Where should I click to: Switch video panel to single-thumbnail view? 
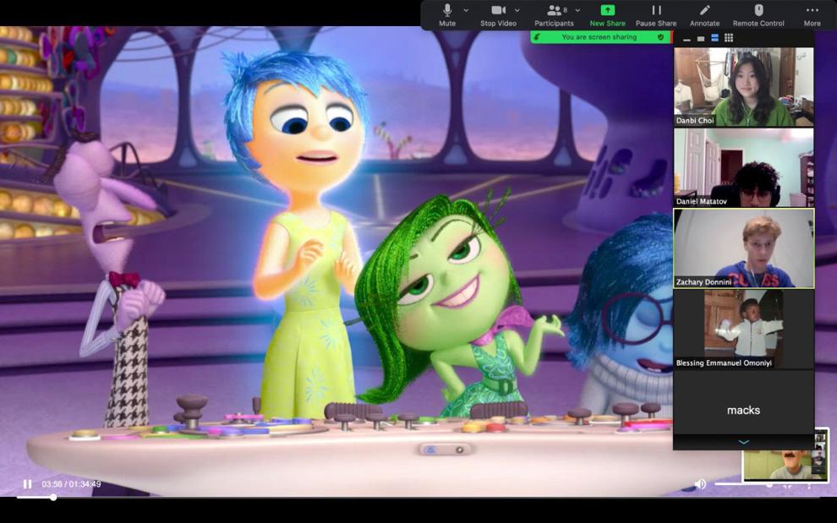701,39
